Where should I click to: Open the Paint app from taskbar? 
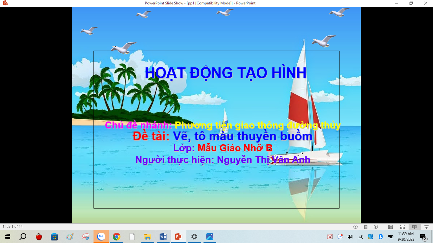click(70, 236)
